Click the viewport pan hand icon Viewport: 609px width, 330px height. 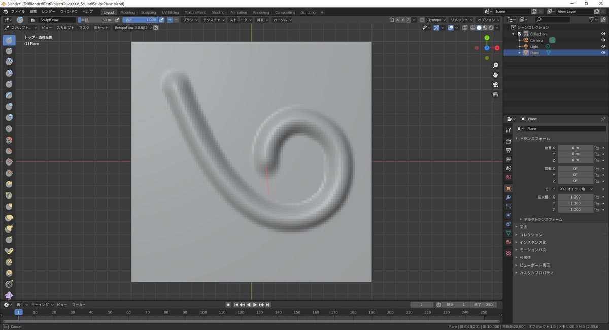pyautogui.click(x=495, y=75)
